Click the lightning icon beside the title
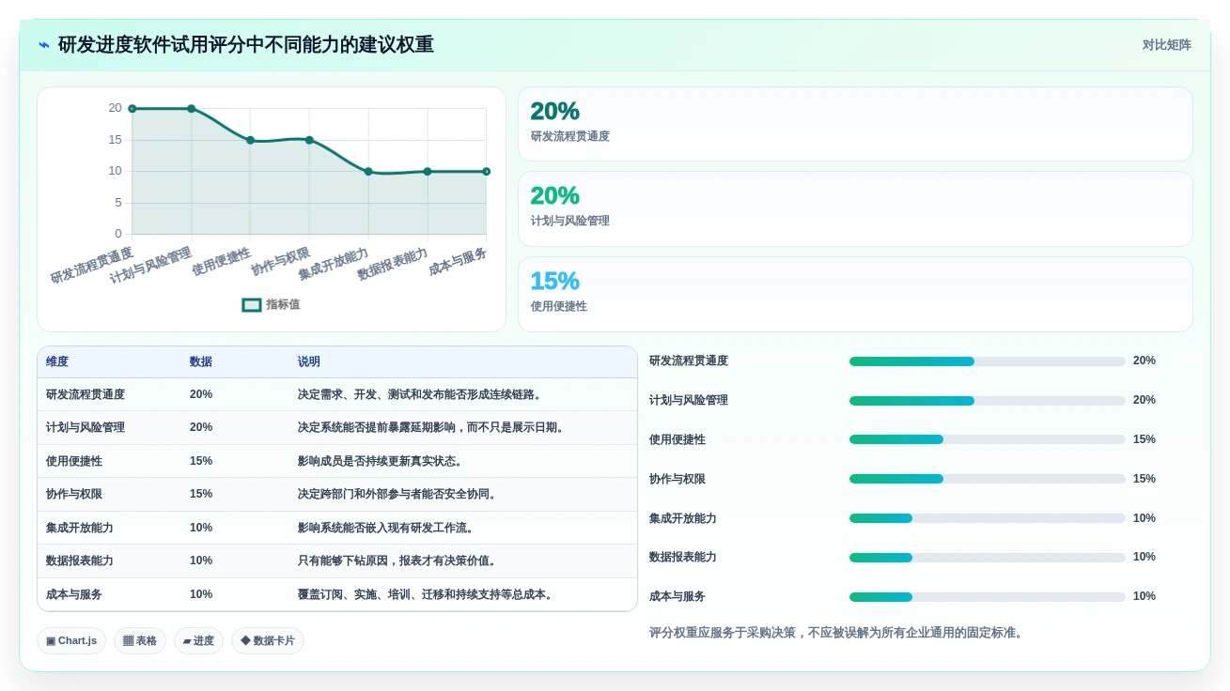 44,45
